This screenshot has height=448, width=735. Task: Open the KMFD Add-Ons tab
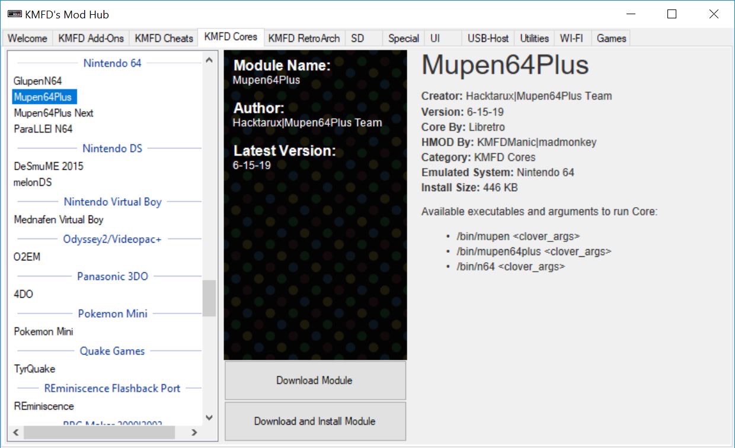[x=91, y=38]
